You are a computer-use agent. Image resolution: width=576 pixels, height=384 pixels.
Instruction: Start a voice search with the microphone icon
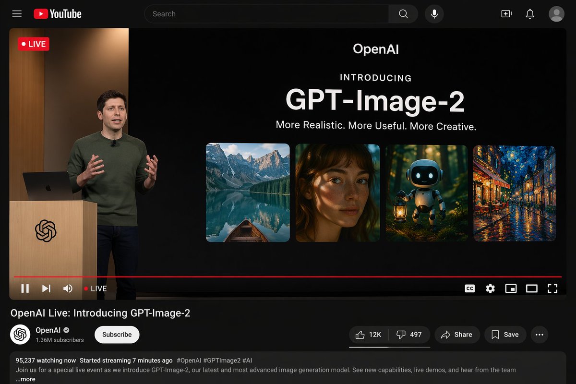point(434,14)
